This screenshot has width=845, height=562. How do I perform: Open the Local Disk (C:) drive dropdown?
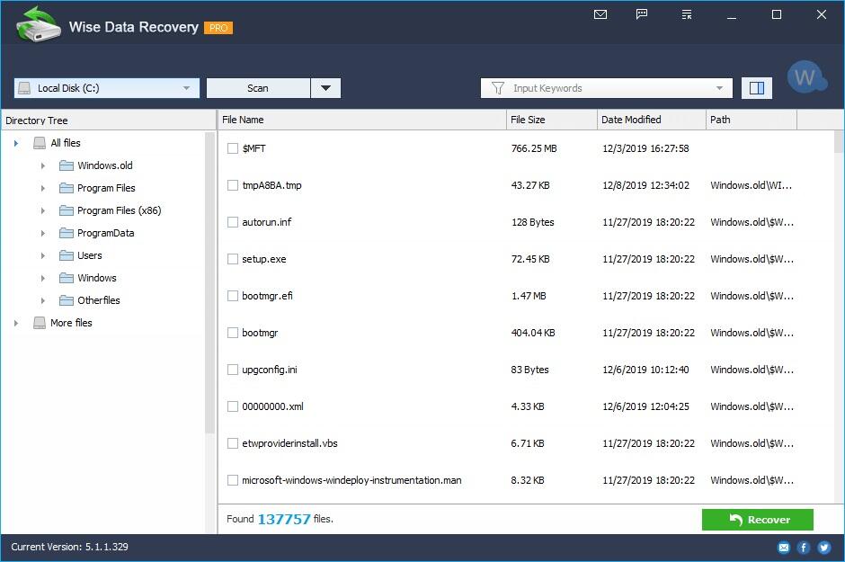coord(105,87)
